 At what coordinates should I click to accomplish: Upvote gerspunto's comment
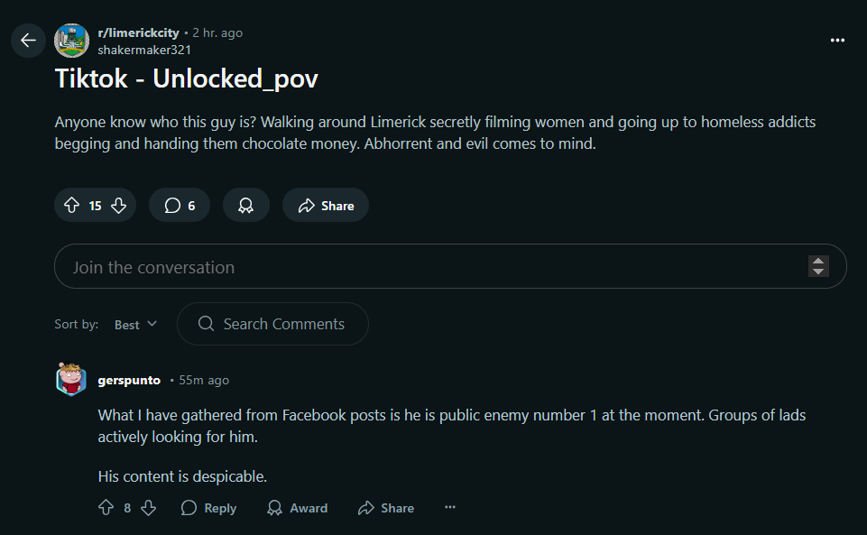click(x=106, y=508)
